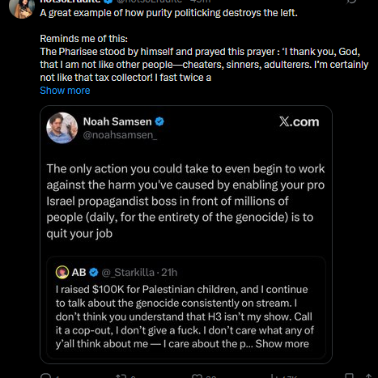Screen dimensions: 378x378
Task: Like the tweet with the heart icon
Action: point(196,376)
